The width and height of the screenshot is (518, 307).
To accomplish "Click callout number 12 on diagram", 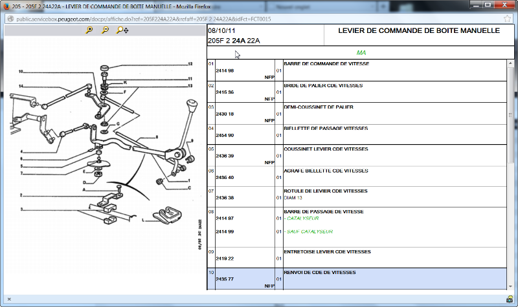I will click(190, 64).
